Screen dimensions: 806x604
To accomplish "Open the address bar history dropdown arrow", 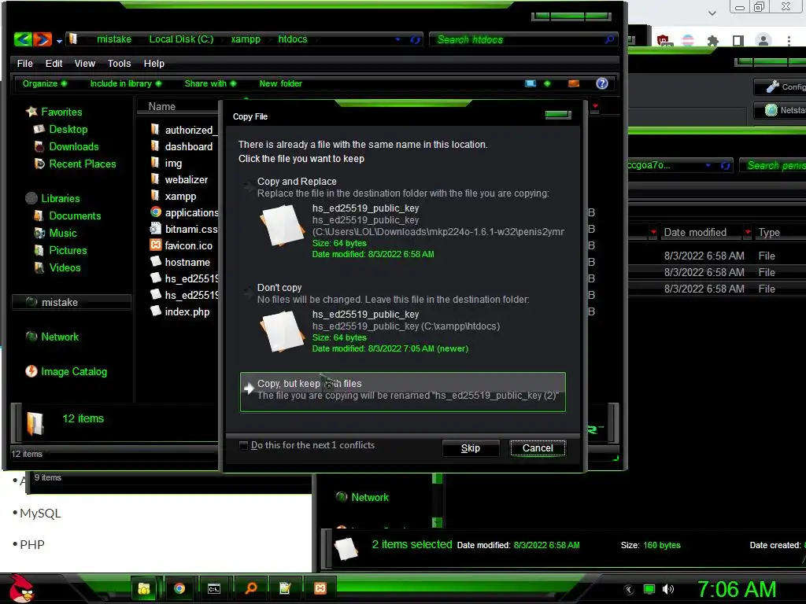I will coord(397,39).
